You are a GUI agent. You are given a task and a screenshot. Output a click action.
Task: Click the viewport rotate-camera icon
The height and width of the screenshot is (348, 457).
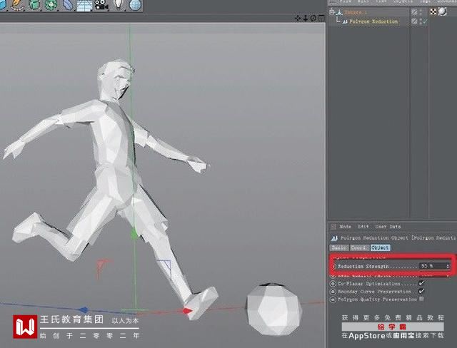(x=313, y=19)
